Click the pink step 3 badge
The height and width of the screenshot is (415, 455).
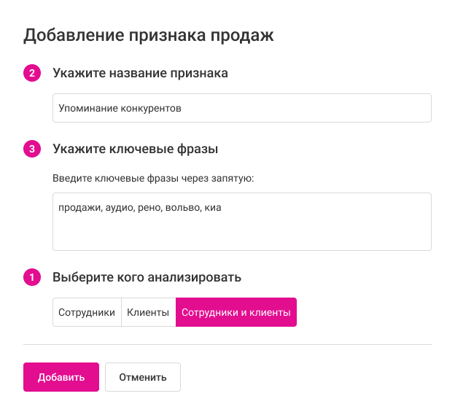[31, 150]
